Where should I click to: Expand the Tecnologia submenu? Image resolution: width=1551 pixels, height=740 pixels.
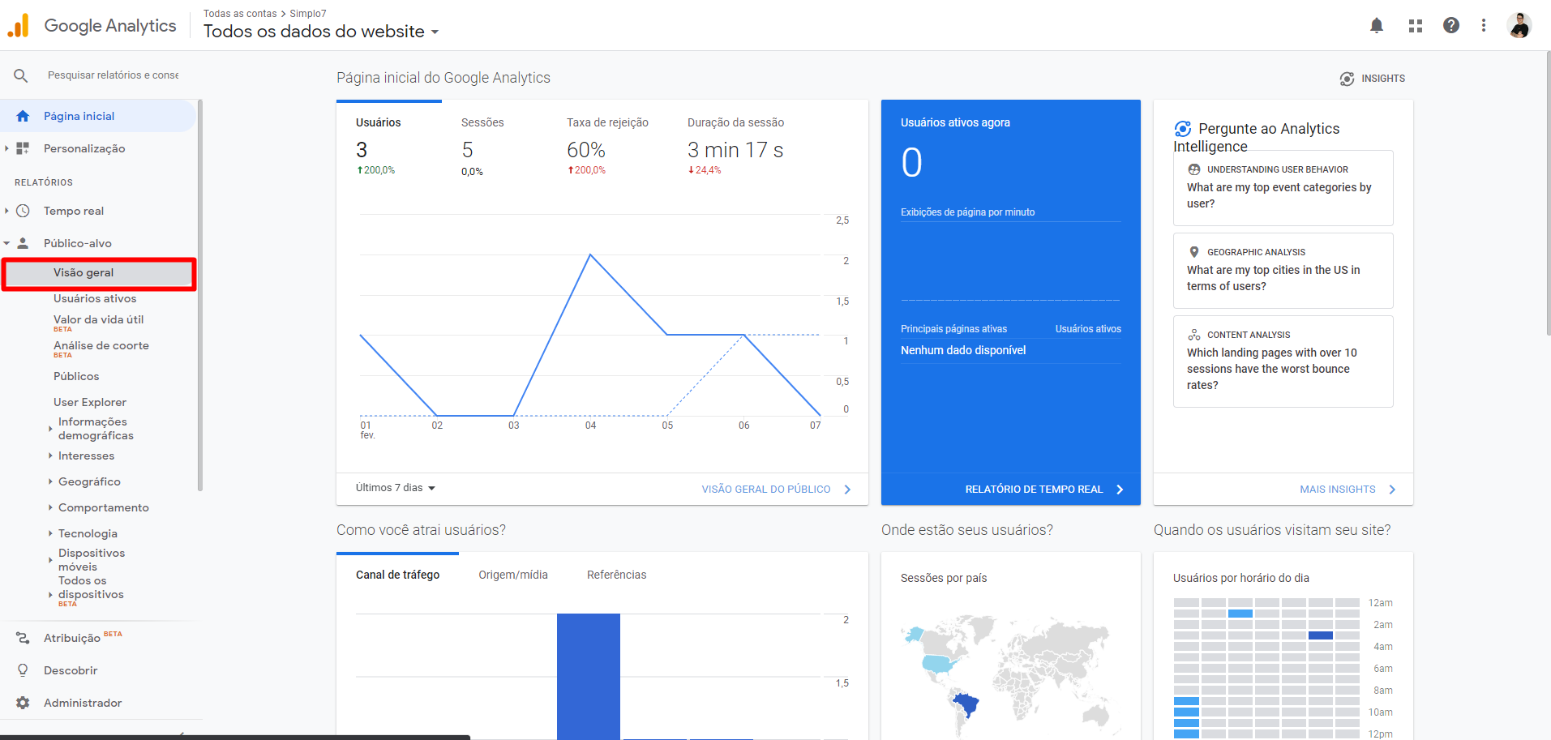pyautogui.click(x=50, y=533)
